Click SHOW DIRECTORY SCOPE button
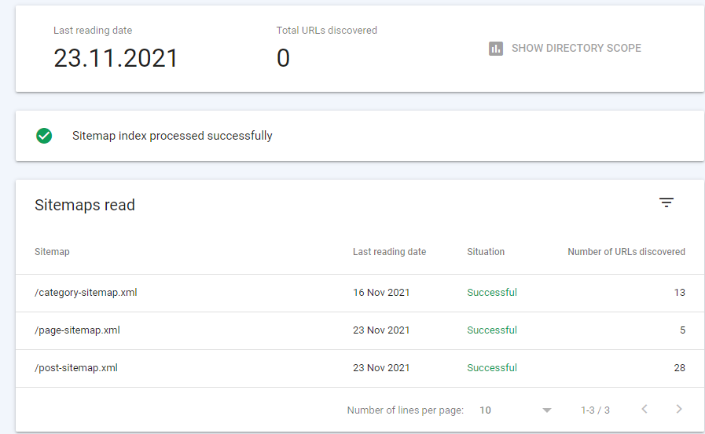Screen dimensions: 705x434 pos(565,48)
